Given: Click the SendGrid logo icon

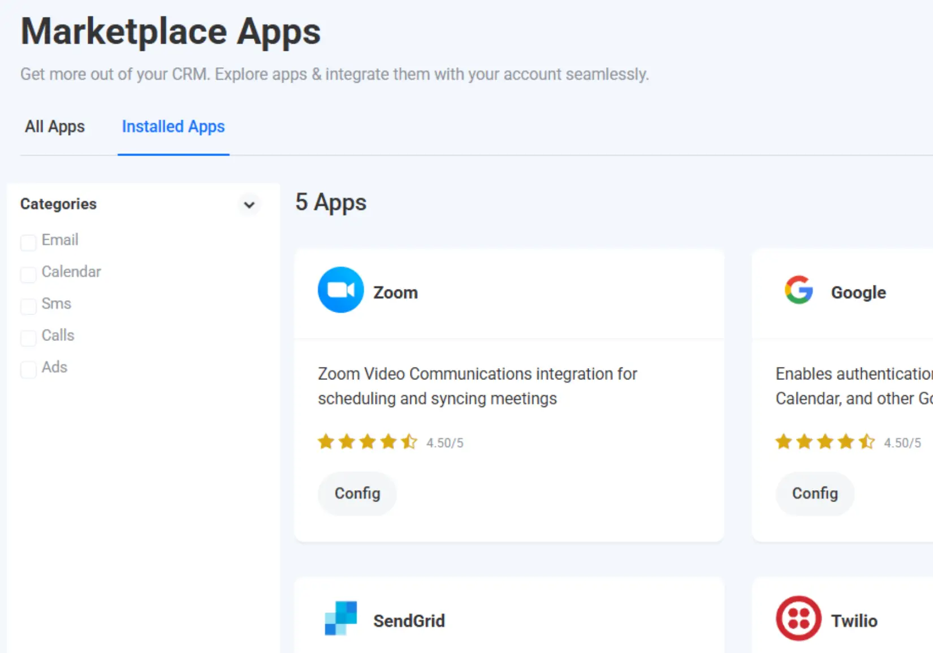Looking at the screenshot, I should click(340, 618).
